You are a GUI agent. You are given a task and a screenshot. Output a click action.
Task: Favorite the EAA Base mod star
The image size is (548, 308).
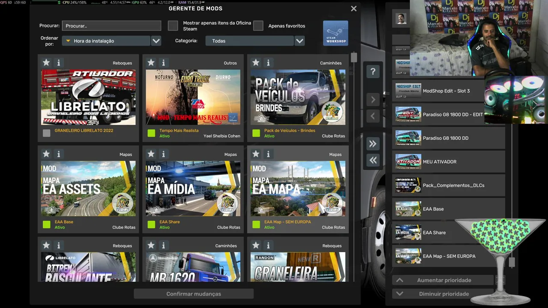point(46,154)
